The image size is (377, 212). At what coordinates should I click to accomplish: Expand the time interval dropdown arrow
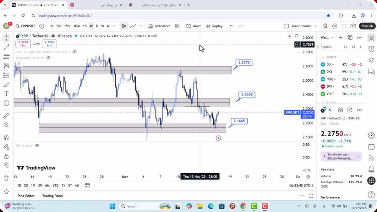[114, 26]
